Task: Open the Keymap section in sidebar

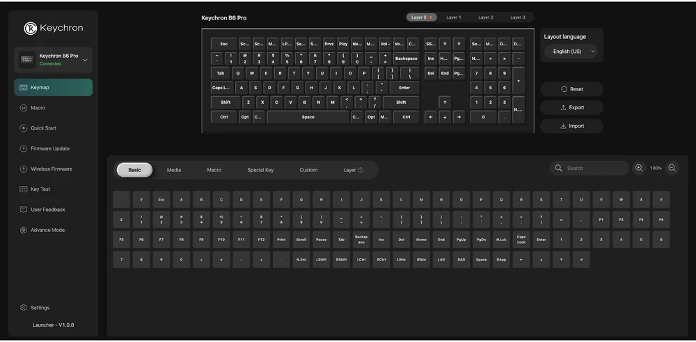Action: tap(54, 88)
